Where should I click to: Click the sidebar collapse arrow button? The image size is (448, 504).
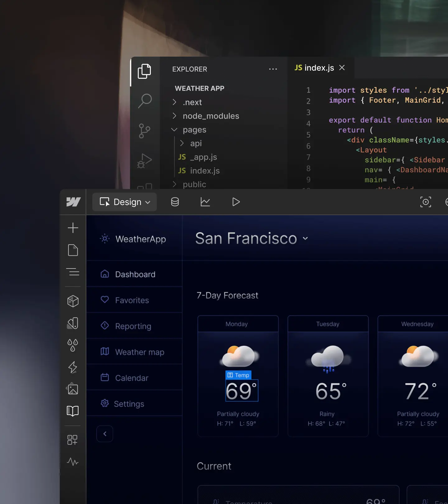(x=105, y=434)
